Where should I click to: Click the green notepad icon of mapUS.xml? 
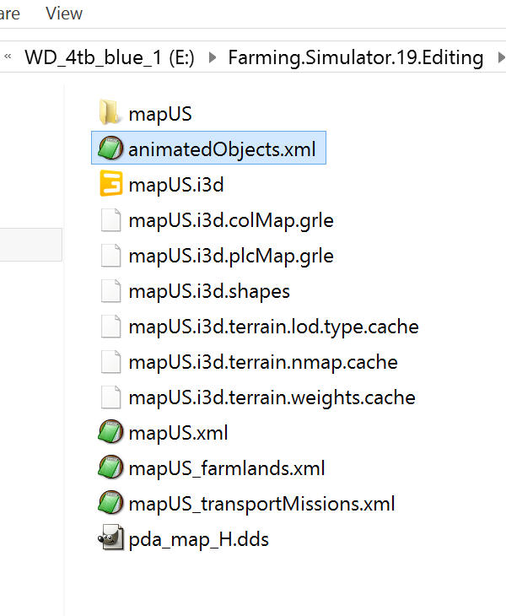point(110,432)
